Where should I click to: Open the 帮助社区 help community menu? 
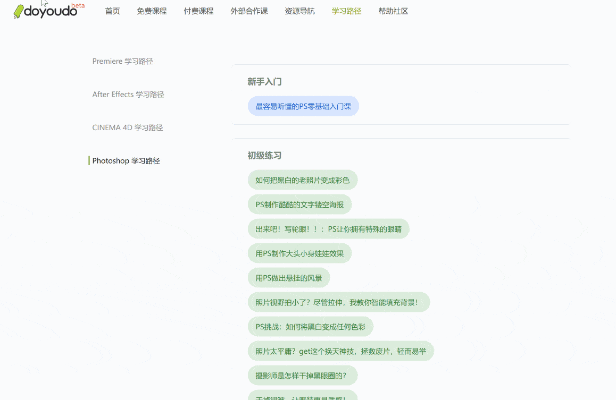pyautogui.click(x=393, y=11)
